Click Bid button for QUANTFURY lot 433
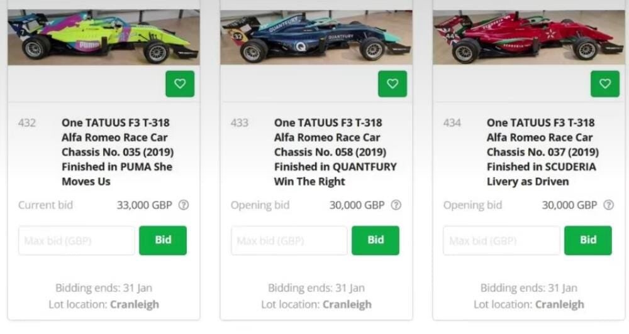This screenshot has width=629, height=334. click(376, 240)
